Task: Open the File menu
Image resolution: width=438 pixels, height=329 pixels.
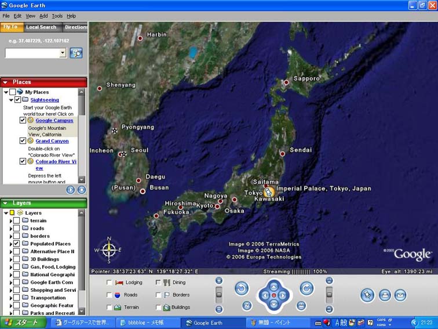Action: click(x=6, y=16)
